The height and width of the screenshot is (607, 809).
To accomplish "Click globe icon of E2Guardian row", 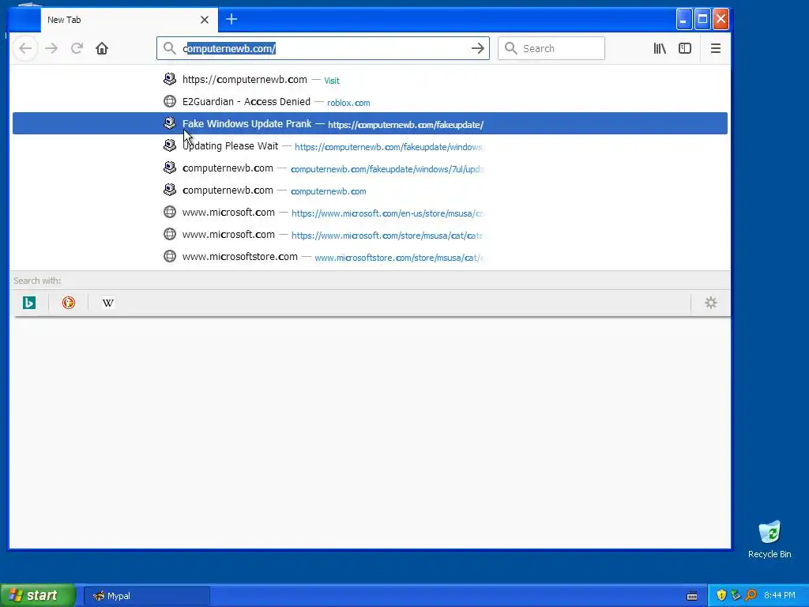I will click(170, 101).
